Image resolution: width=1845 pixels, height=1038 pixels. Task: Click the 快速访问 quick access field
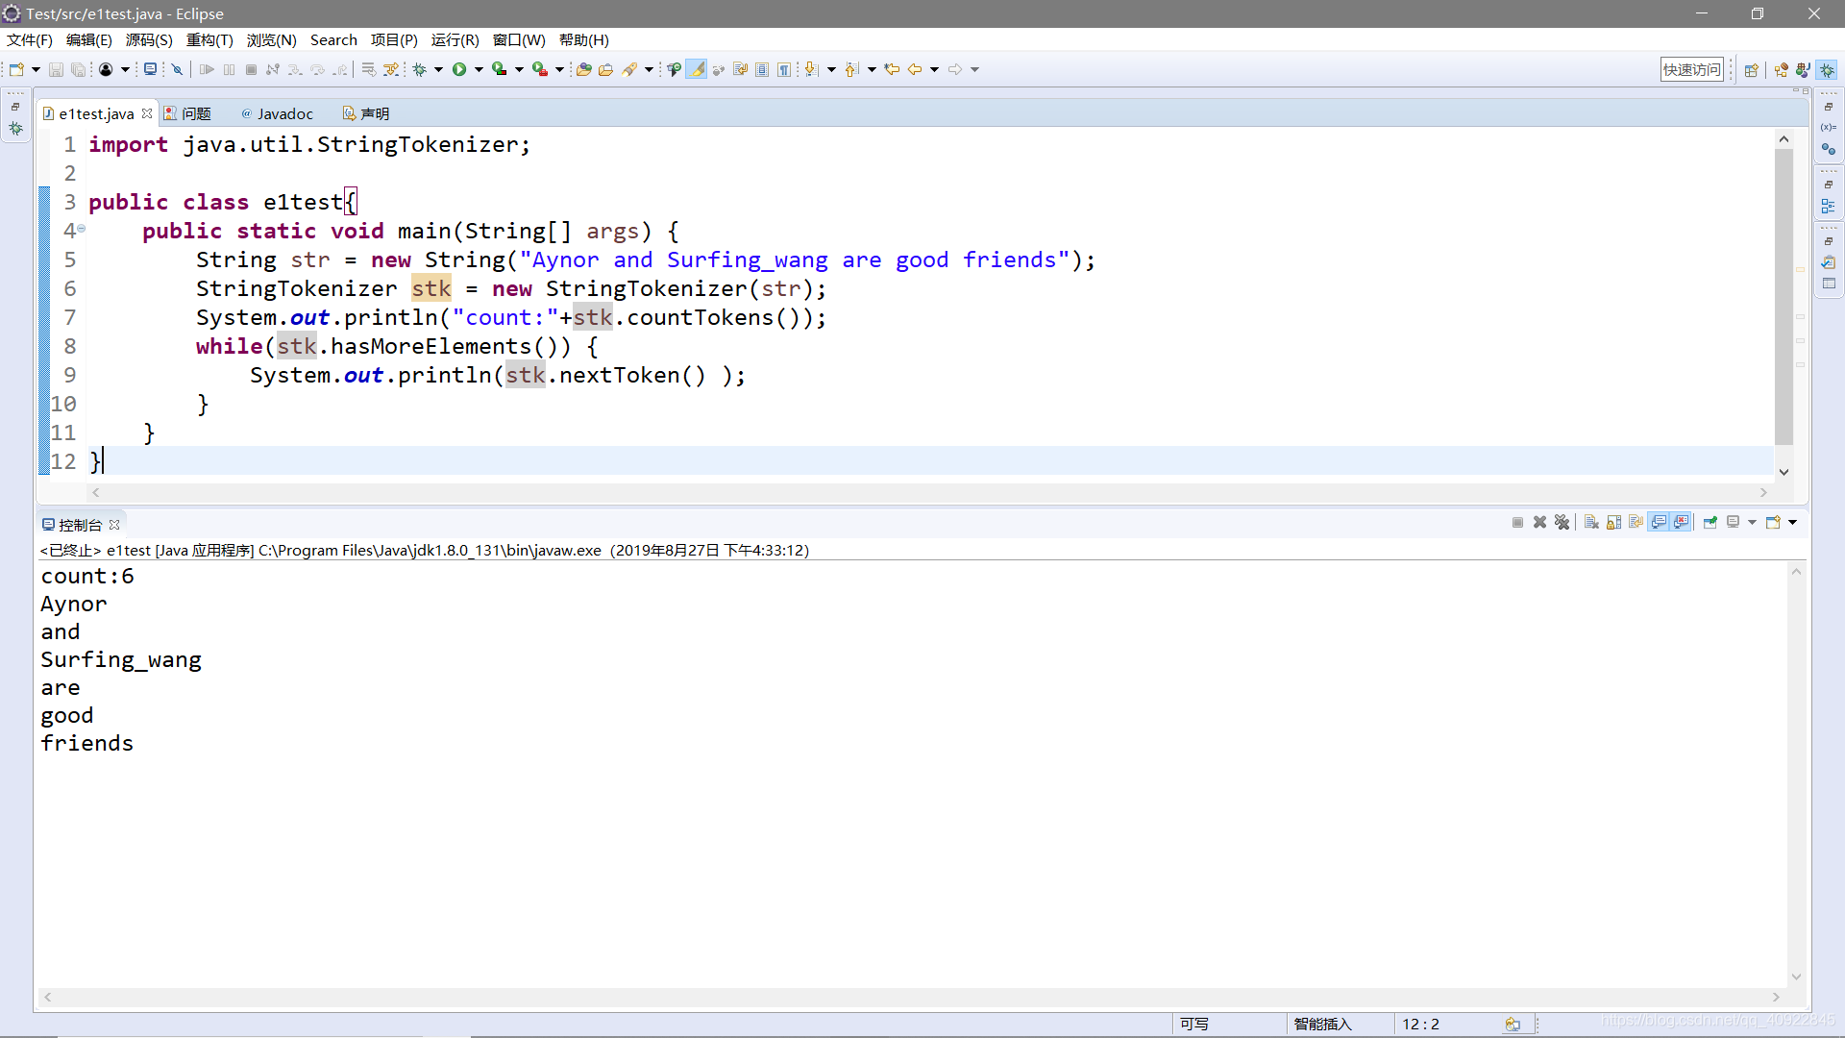click(x=1691, y=69)
